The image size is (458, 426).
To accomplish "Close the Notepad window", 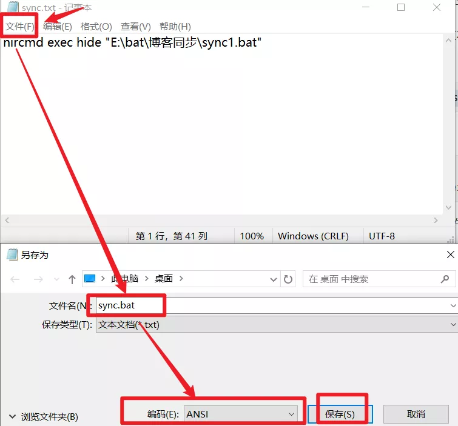I will click(x=437, y=7).
